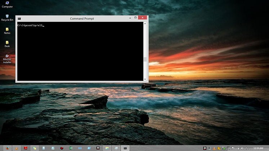Maximize the Command Prompt window

135,18
